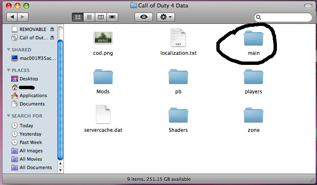The image size is (317, 185).
Task: Open Documents in the sidebar
Action: pyautogui.click(x=28, y=104)
